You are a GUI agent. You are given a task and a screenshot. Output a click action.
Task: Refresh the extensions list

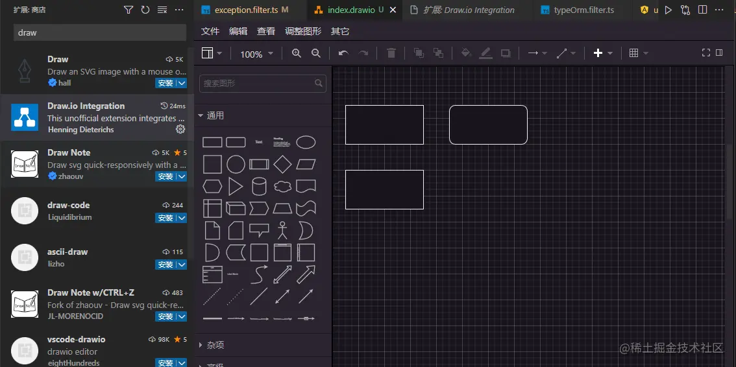pyautogui.click(x=145, y=10)
